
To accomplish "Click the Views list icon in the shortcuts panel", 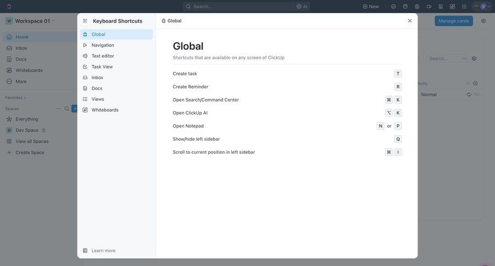I will (85, 99).
